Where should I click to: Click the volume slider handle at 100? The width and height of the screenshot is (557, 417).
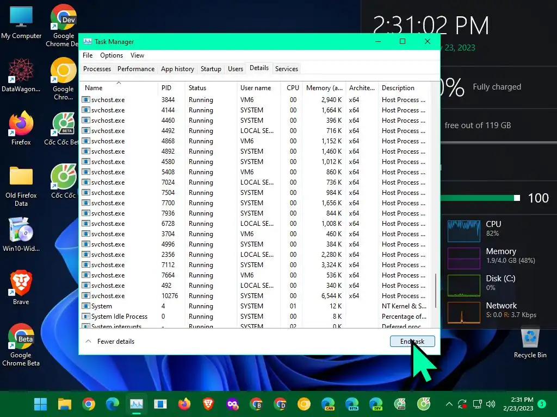(x=517, y=198)
